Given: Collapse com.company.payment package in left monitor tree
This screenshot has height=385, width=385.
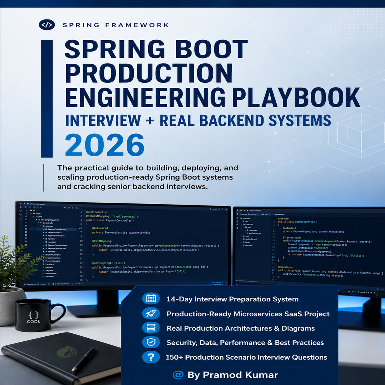Looking at the screenshot, I should pyautogui.click(x=37, y=220).
